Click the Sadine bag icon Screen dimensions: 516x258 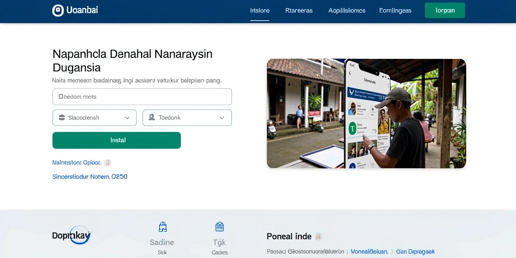pyautogui.click(x=163, y=227)
